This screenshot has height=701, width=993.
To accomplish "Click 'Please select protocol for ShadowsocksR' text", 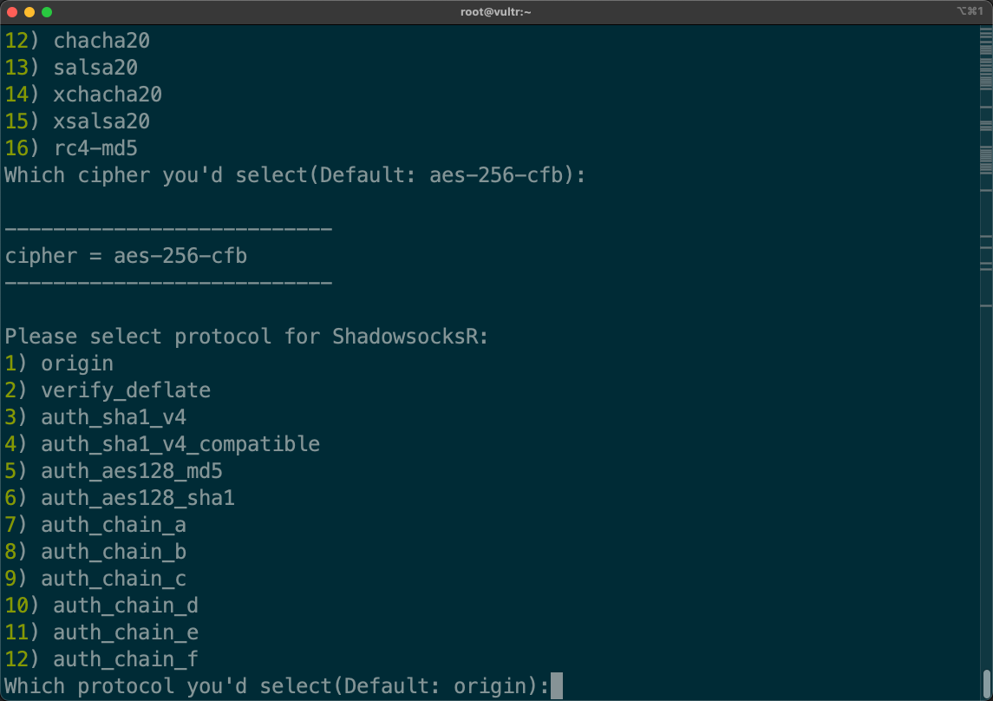I will [246, 337].
